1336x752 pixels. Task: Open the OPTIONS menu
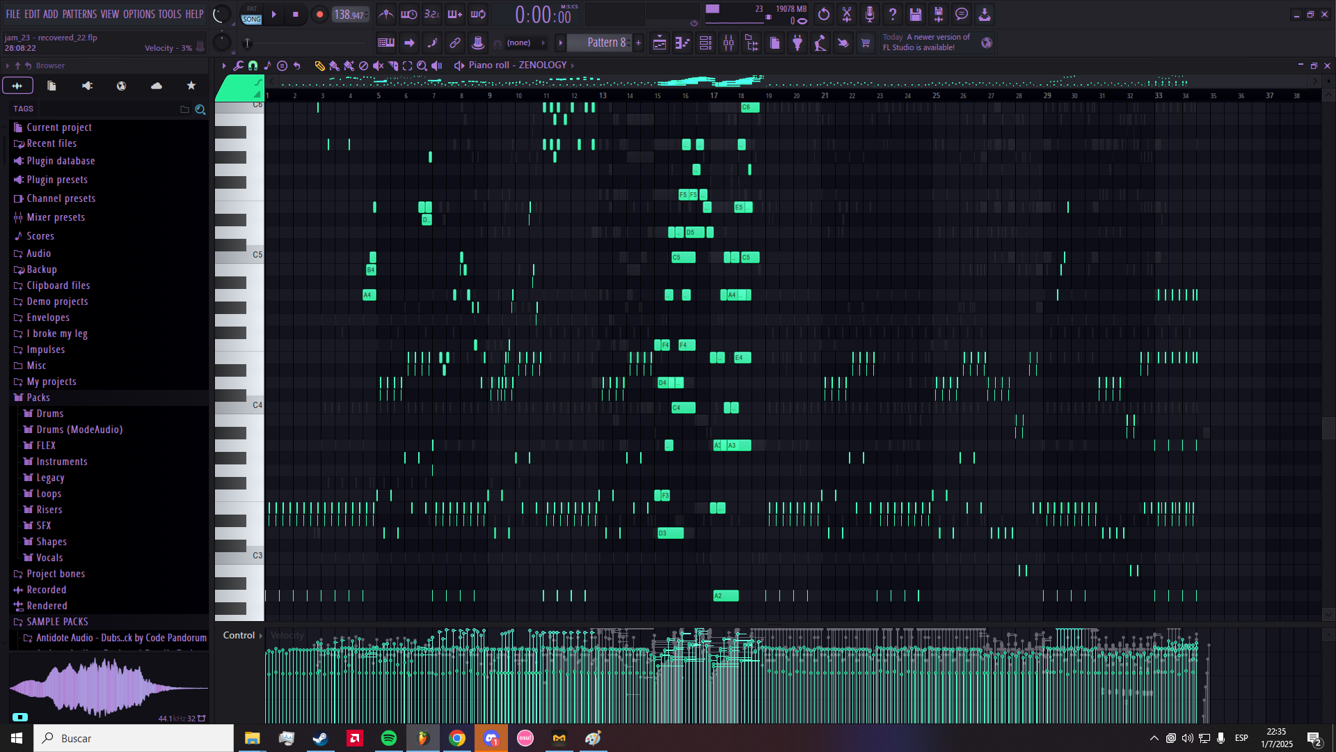click(x=139, y=14)
